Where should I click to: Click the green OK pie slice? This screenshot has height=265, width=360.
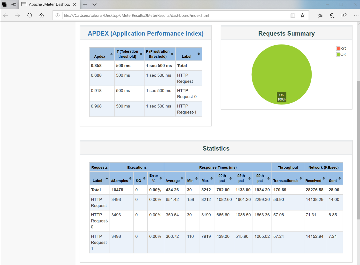pyautogui.click(x=281, y=69)
